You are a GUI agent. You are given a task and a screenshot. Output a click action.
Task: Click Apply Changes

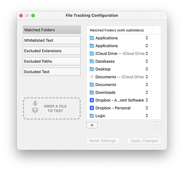[x=144, y=141]
